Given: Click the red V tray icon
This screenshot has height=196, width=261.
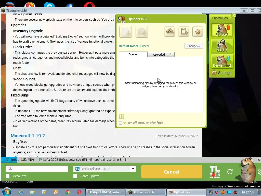Looking at the screenshot, I should pos(216,192).
